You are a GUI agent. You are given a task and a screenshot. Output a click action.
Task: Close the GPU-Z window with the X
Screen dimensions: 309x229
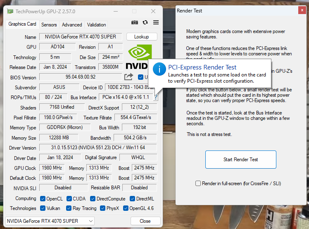[x=153, y=11]
